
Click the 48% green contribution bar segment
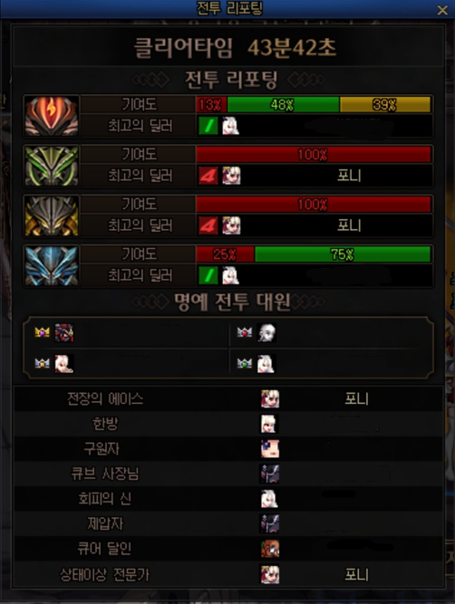283,104
